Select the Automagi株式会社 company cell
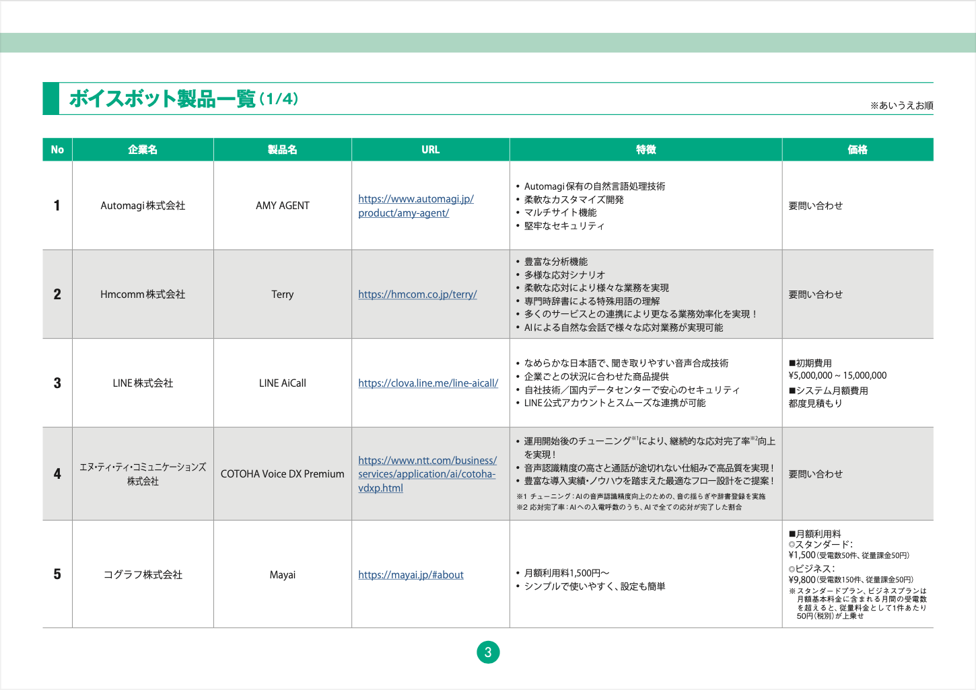The height and width of the screenshot is (690, 976). point(143,206)
